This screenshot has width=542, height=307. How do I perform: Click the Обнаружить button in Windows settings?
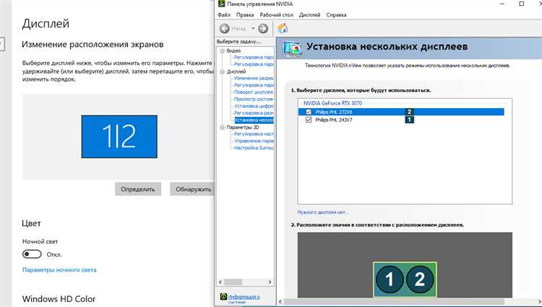click(192, 189)
